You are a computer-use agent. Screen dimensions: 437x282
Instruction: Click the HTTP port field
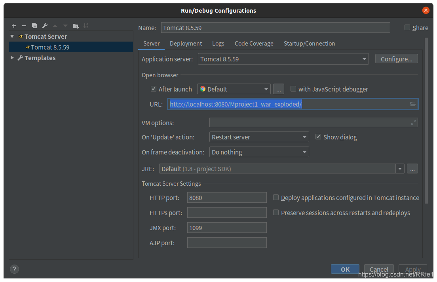227,198
